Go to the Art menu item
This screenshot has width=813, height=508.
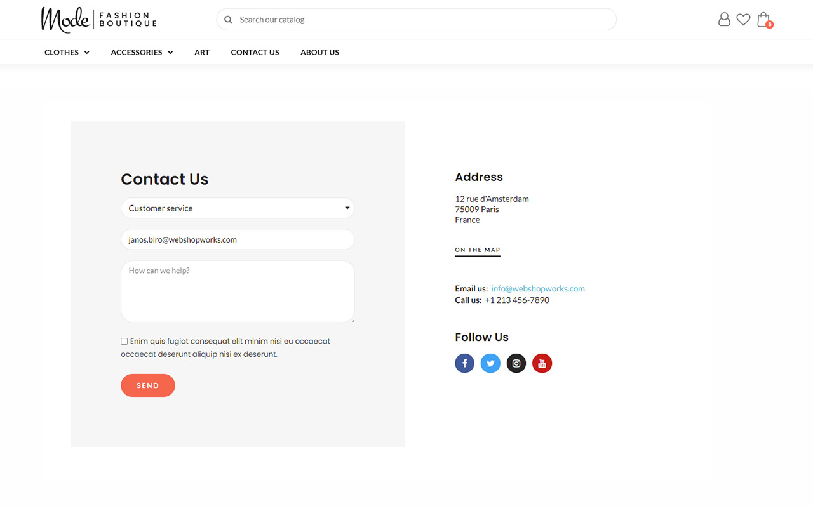[202, 52]
